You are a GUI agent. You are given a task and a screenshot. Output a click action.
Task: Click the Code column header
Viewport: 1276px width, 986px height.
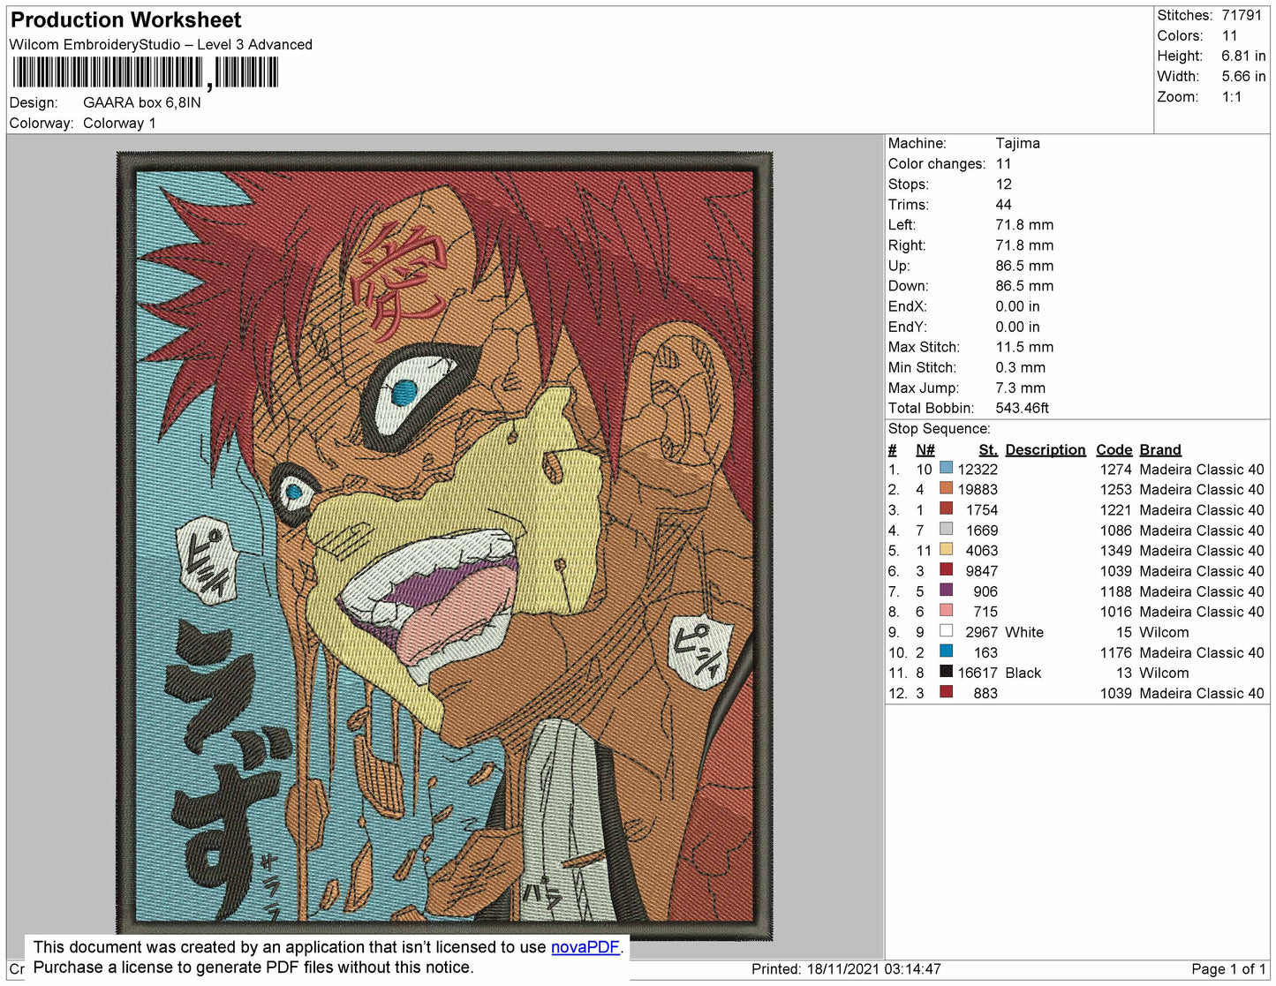1114,449
